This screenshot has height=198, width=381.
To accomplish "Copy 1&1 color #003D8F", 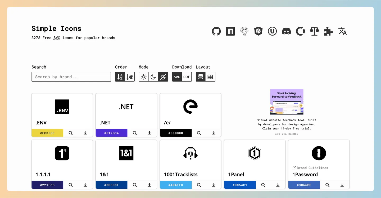I will pos(111,185).
